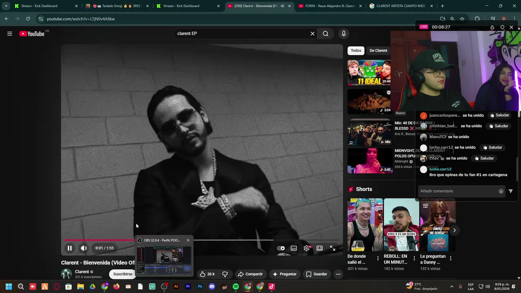Open the Midnvght Polos Opuestos thumbnail
This screenshot has width=521, height=293.
click(x=370, y=161)
